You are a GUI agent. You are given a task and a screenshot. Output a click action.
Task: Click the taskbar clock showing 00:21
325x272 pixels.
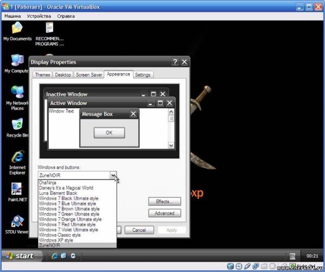click(312, 256)
